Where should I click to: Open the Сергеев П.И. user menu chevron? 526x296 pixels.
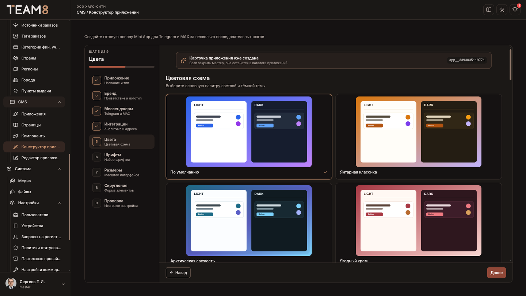coord(63,284)
